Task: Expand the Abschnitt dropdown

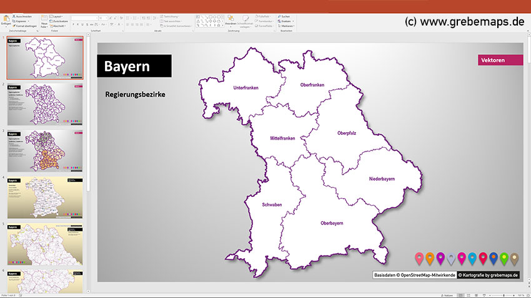Action: (x=59, y=26)
